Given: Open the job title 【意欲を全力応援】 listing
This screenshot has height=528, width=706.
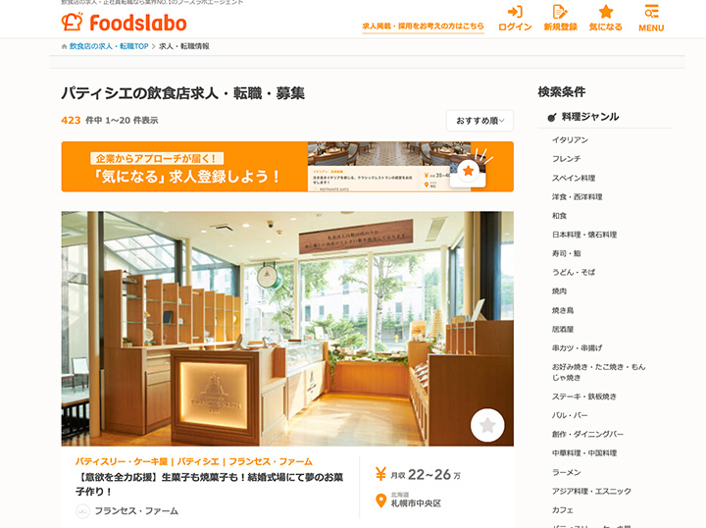Looking at the screenshot, I should pyautogui.click(x=210, y=484).
